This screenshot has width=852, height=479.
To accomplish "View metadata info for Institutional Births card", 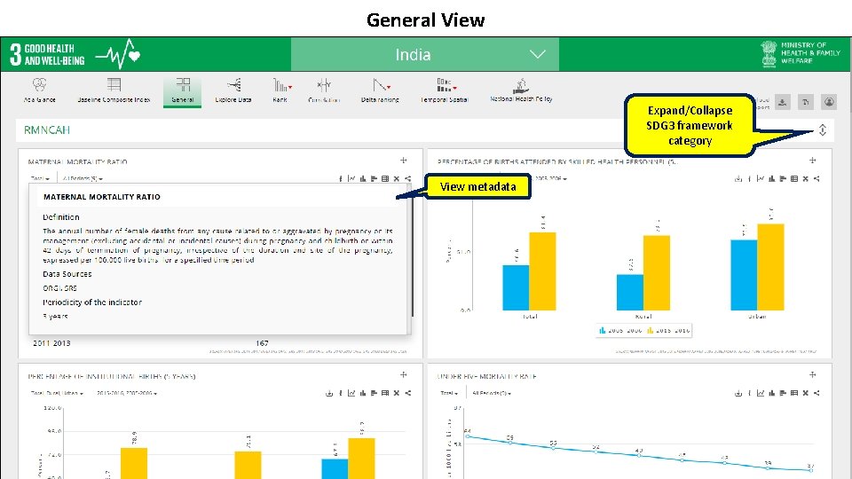I will [341, 393].
